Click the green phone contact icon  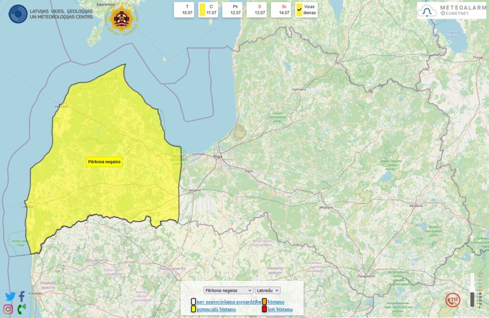coord(21,309)
